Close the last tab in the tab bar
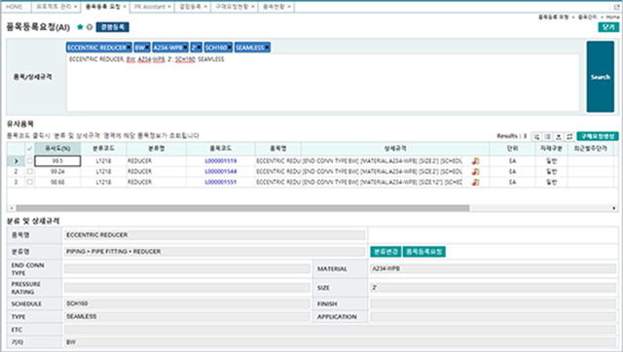This screenshot has height=352, width=623. (289, 7)
